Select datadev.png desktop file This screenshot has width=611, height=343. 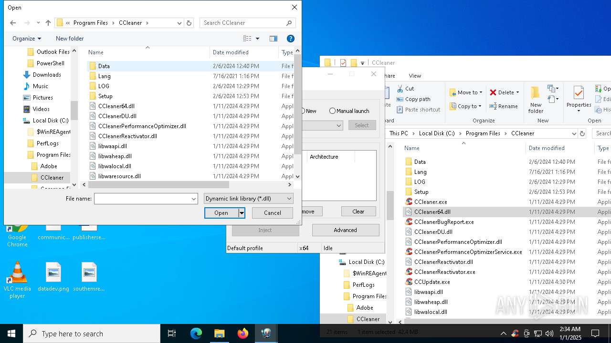[x=53, y=277]
